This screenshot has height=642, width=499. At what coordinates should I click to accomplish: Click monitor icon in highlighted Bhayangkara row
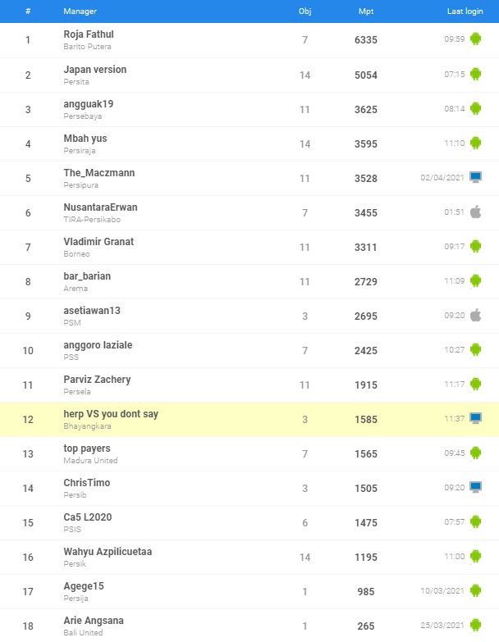tap(475, 418)
